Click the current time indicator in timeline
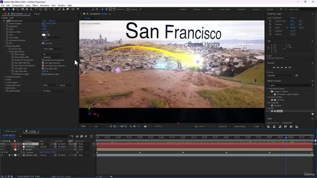317x178 pixels. (x=286, y=137)
